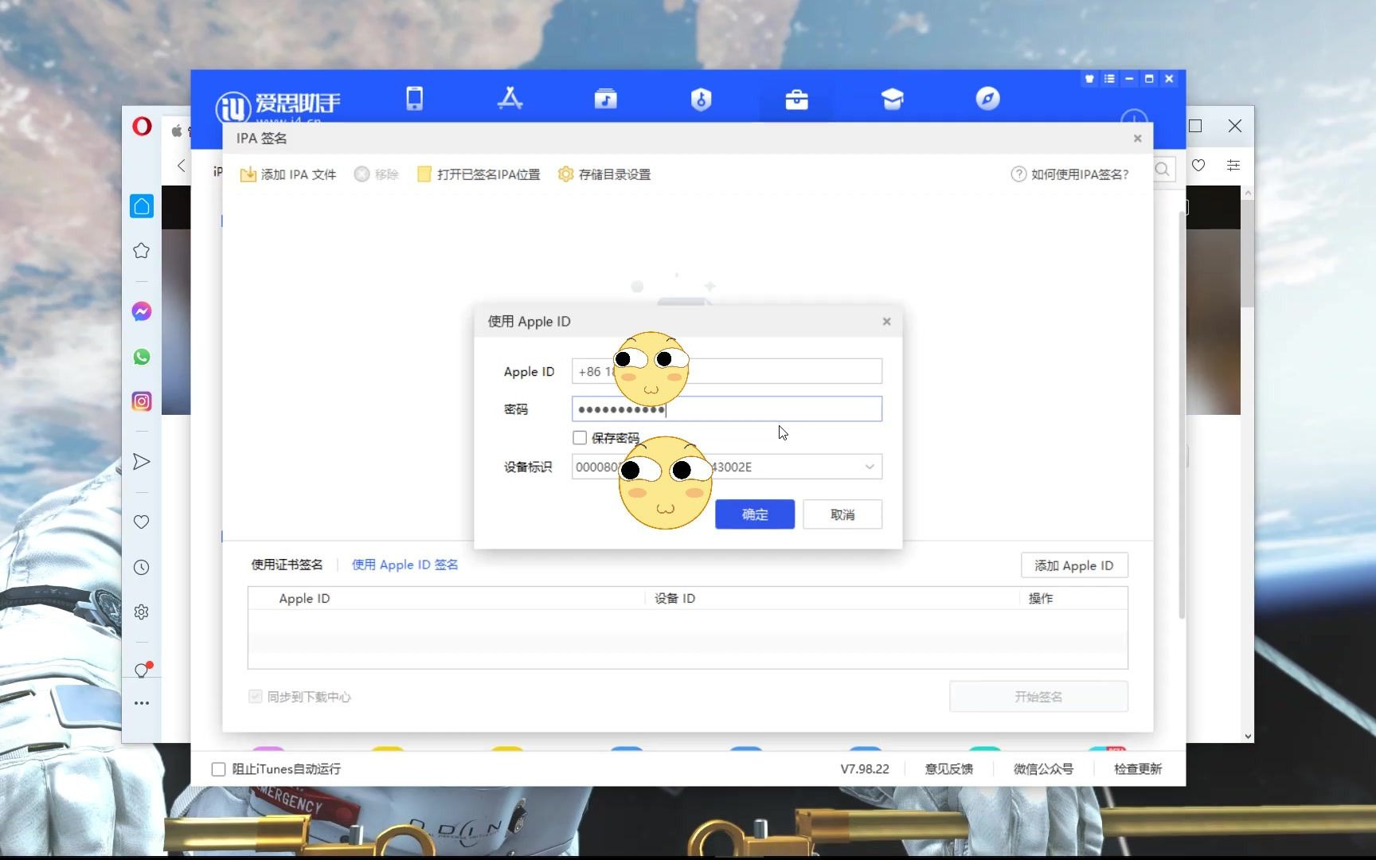Click the 操作 column header
Screen dimensions: 1376x860
click(x=1041, y=599)
